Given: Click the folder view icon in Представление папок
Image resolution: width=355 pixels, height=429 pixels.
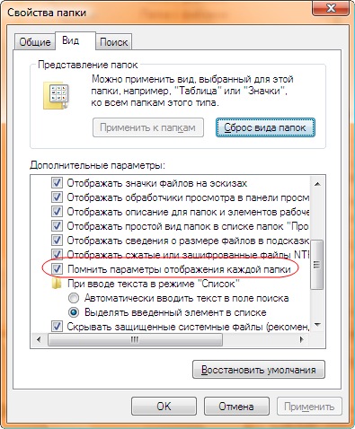Looking at the screenshot, I should 57,96.
